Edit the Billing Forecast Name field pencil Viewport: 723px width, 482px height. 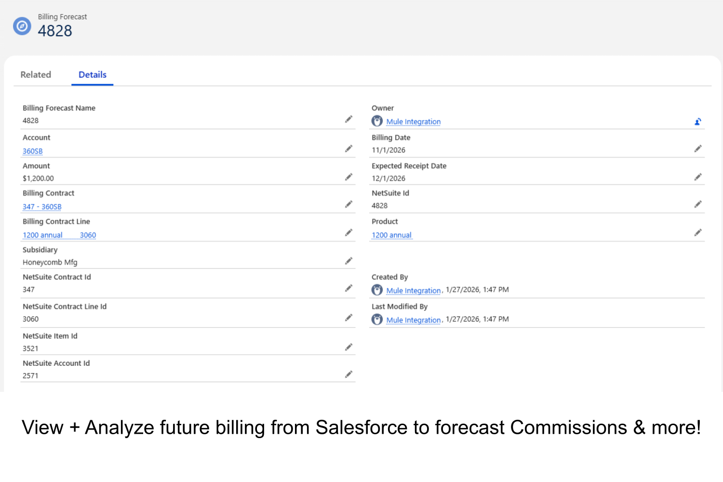(348, 119)
